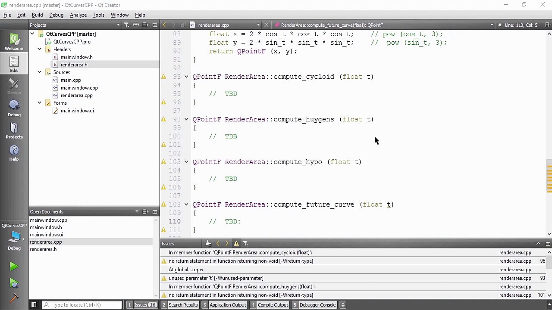Screen dimensions: 552x310
Task: Open the Projects mode
Action: coord(14,131)
